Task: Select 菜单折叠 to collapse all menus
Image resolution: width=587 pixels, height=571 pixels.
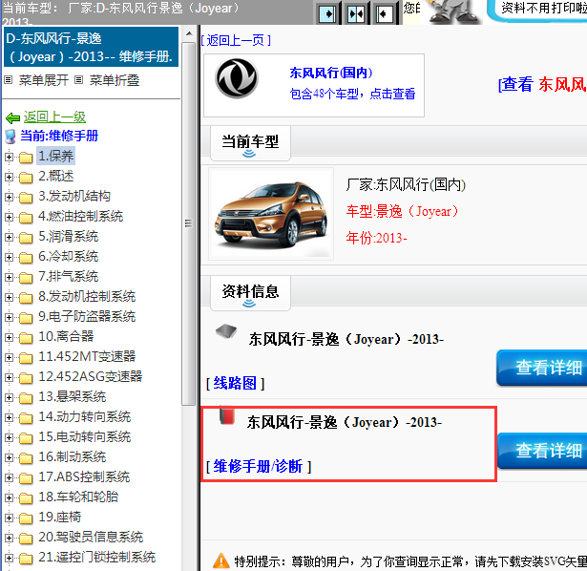Action: point(115,80)
